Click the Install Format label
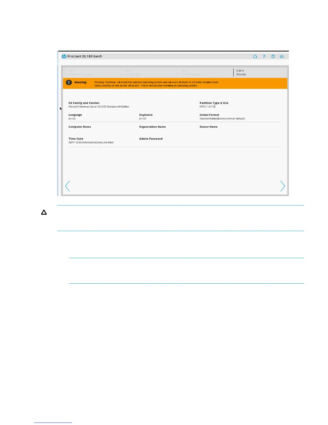Screen dimensions: 328x425 click(x=209, y=115)
